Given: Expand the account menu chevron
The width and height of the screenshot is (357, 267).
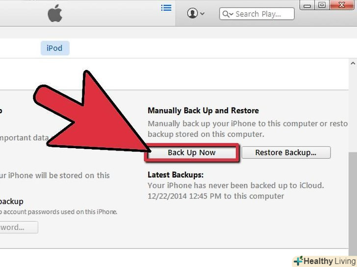Looking at the screenshot, I should click(202, 14).
